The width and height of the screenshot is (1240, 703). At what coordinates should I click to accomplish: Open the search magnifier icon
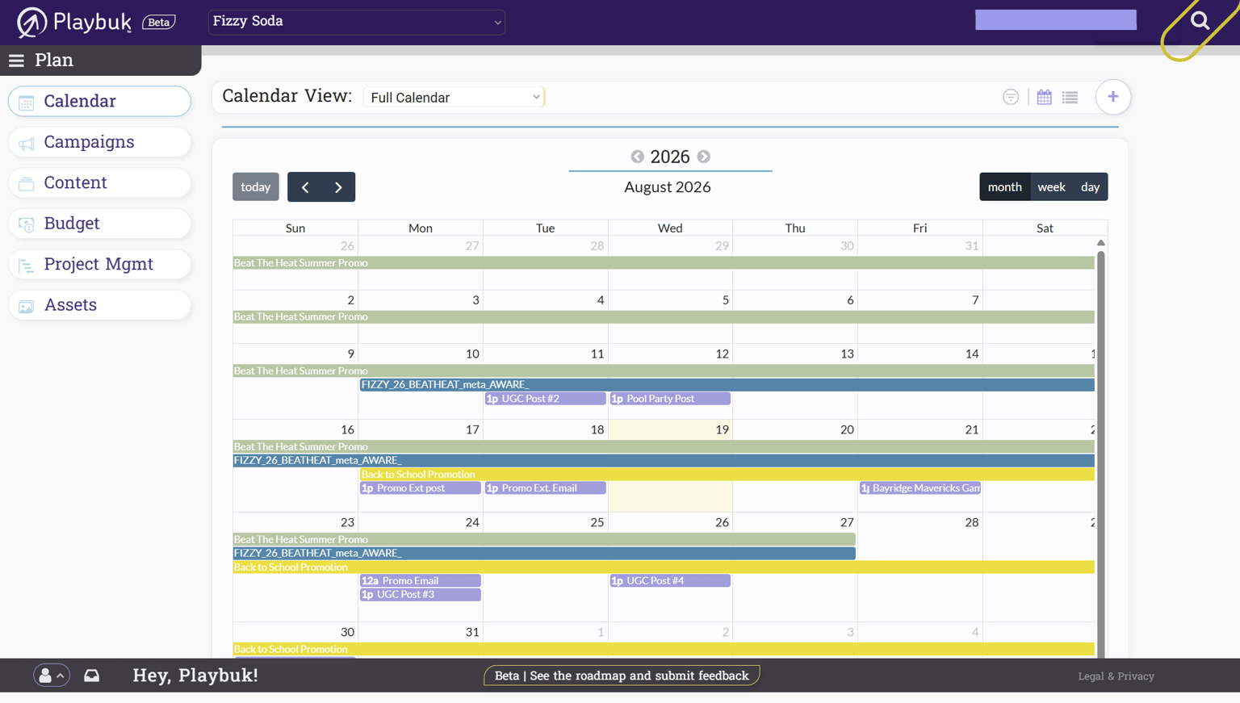[1200, 21]
